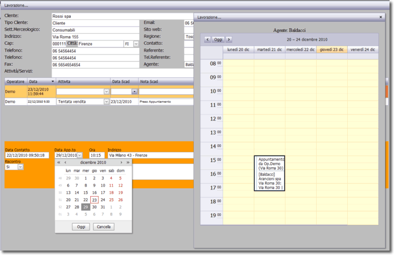The image size is (394, 255).
Task: Click 23/12/2010 11:59:44 date cell
Action: coord(42,92)
